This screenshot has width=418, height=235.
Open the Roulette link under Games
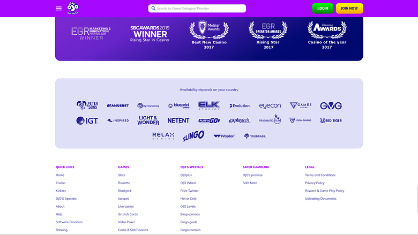tap(124, 183)
